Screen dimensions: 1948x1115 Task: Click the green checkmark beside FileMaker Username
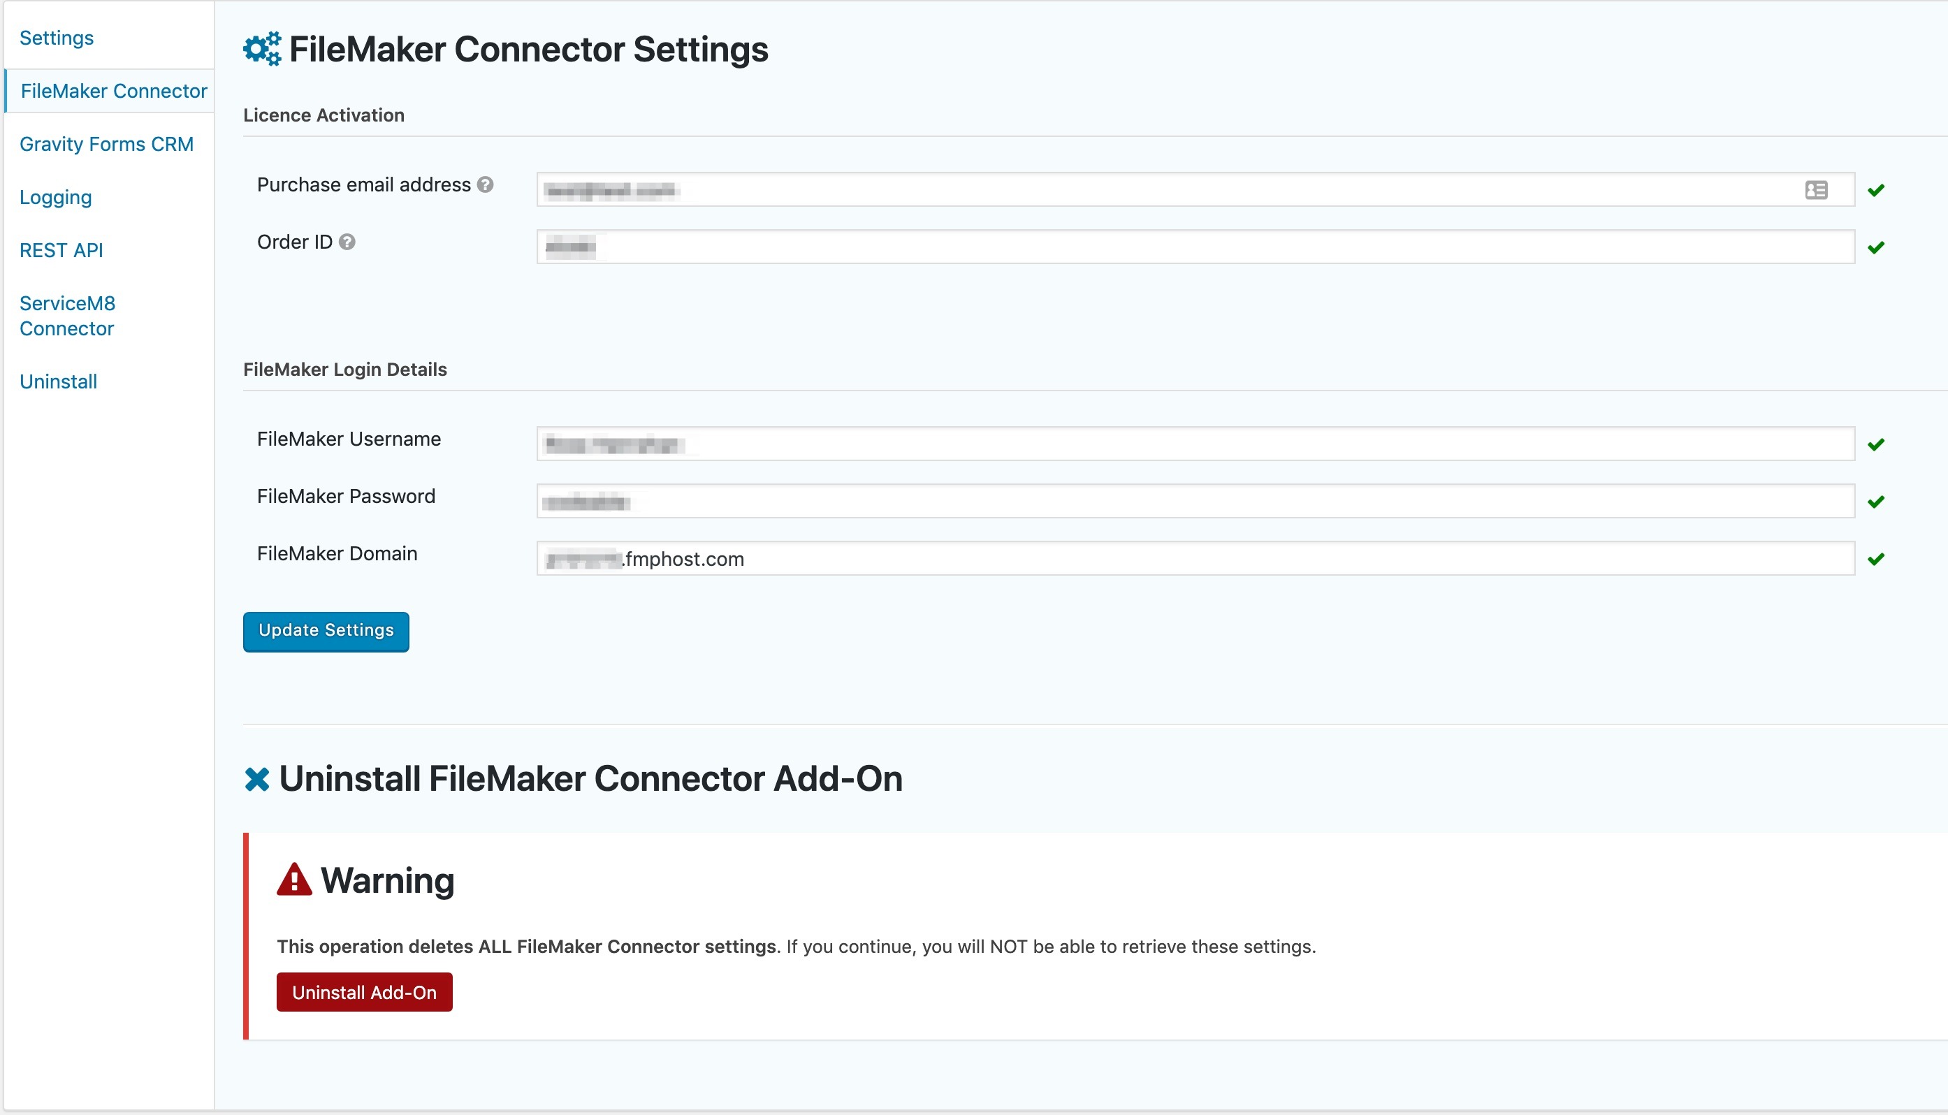(1876, 444)
